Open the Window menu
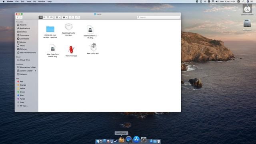Image resolution: width=256 pixels, height=144 pixels. [x=42, y=2]
